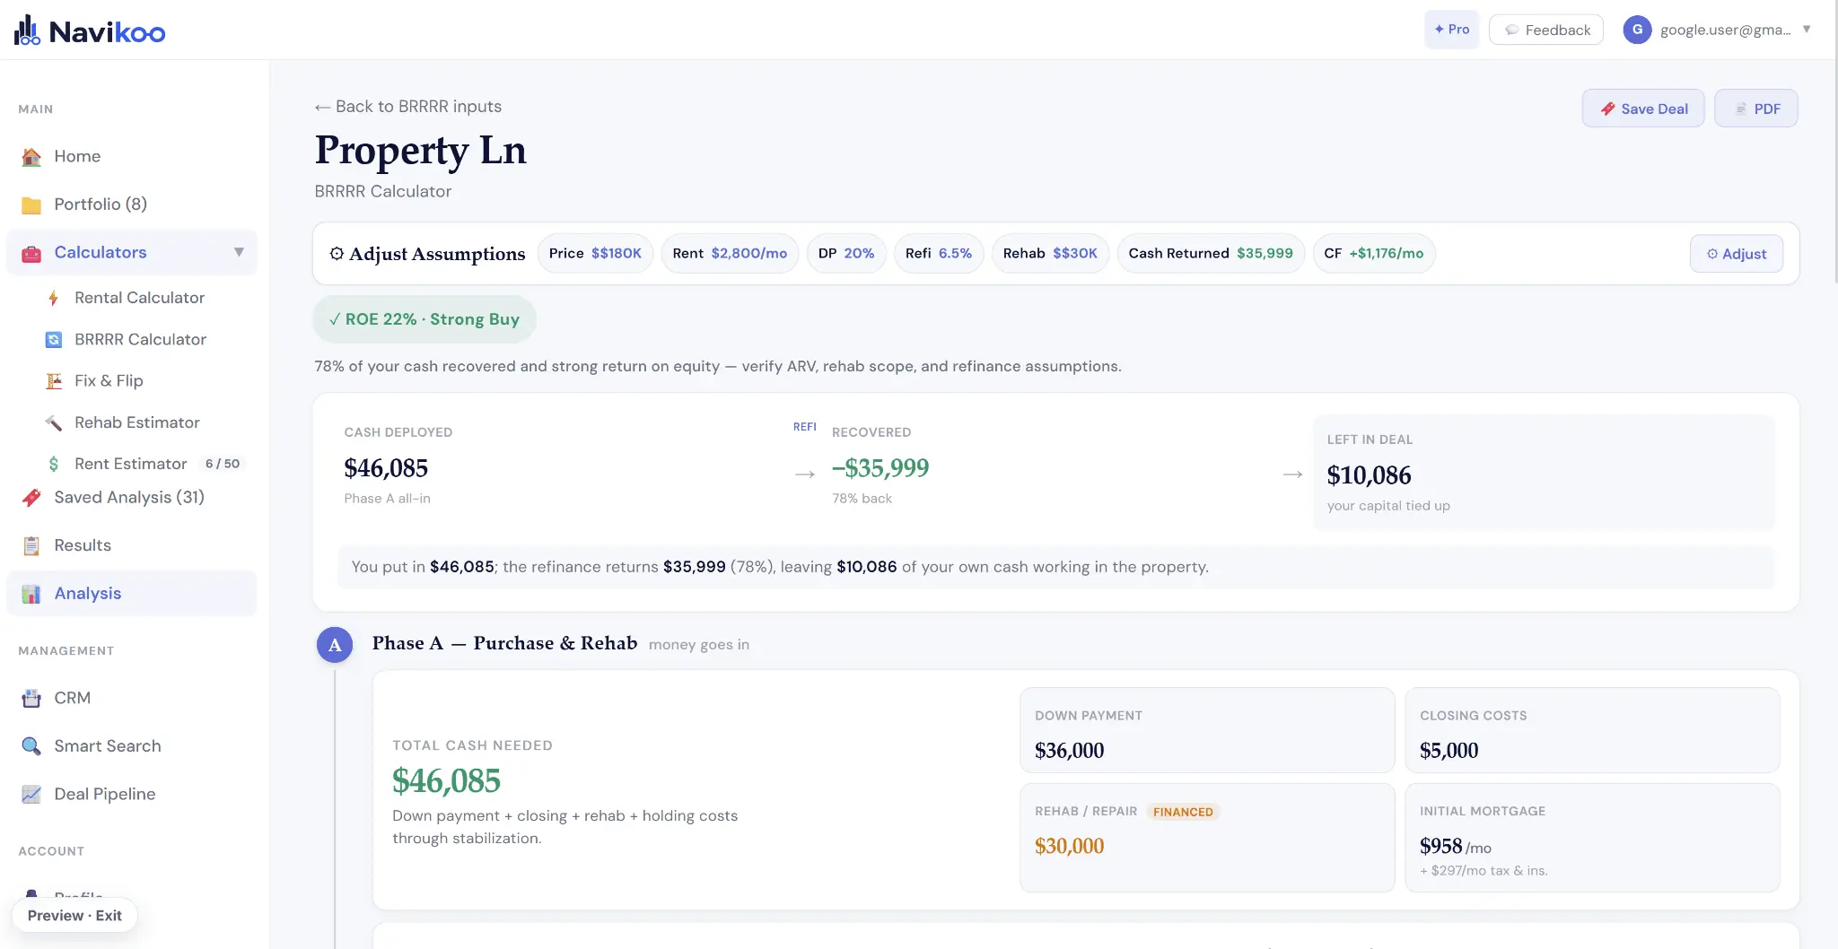1838x949 pixels.
Task: Click Preview · Exit button
Action: pyautogui.click(x=74, y=916)
